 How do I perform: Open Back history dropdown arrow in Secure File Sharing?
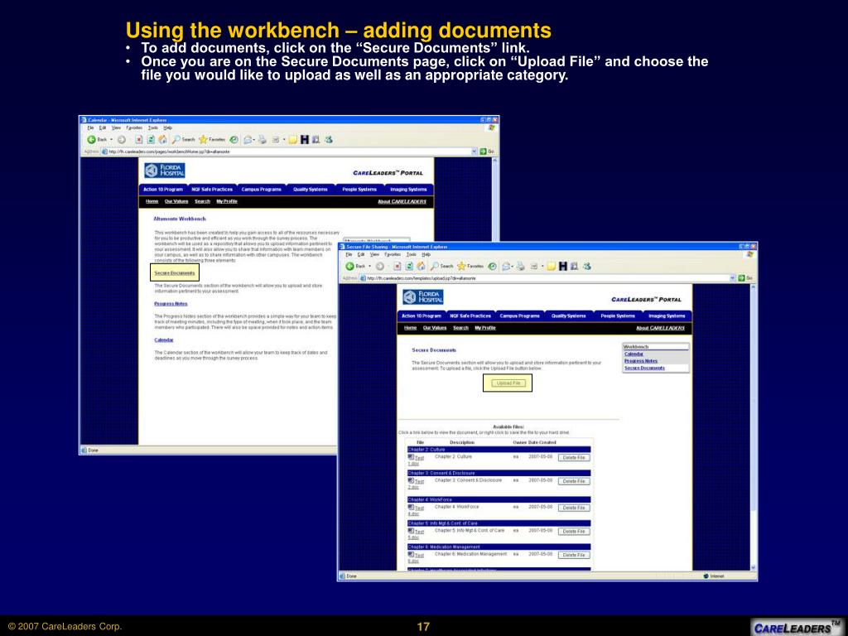click(x=370, y=266)
